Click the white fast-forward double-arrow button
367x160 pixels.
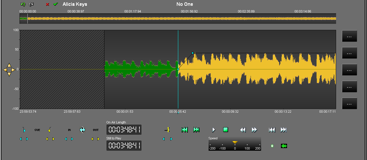tap(254, 130)
